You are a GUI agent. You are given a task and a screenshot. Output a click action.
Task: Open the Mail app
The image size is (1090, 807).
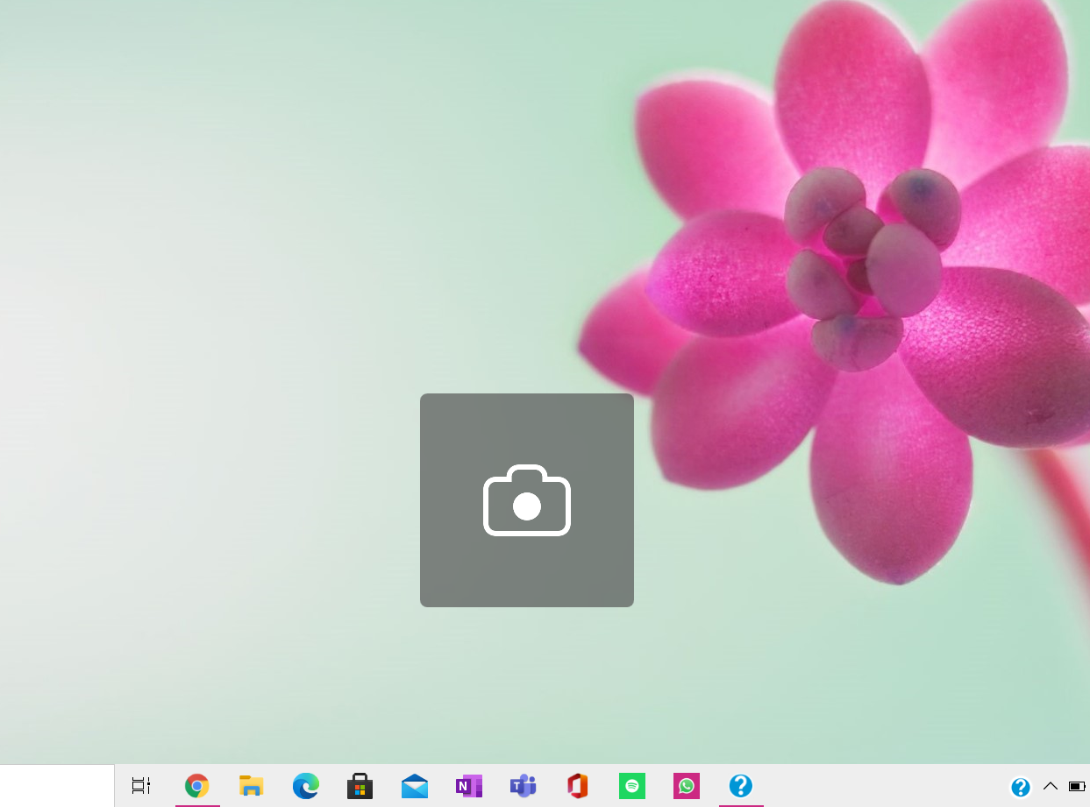415,786
